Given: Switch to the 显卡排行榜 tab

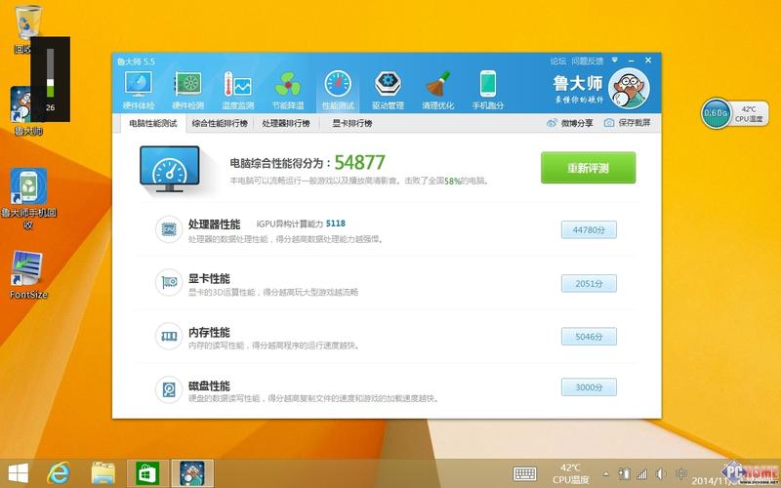Looking at the screenshot, I should [x=352, y=123].
